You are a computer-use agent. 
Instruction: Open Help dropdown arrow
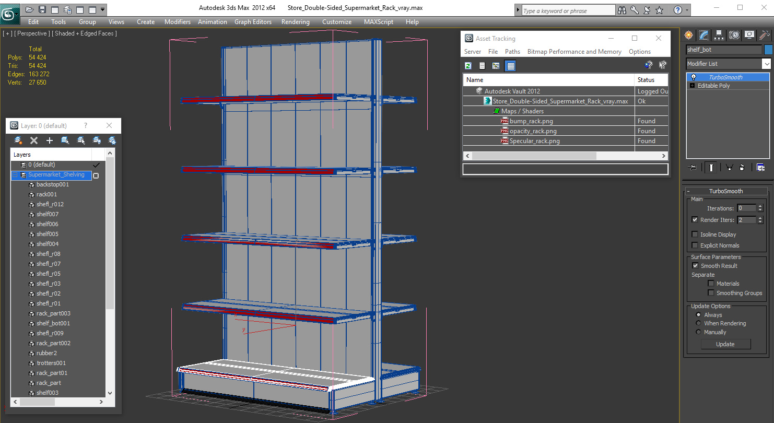coord(687,10)
